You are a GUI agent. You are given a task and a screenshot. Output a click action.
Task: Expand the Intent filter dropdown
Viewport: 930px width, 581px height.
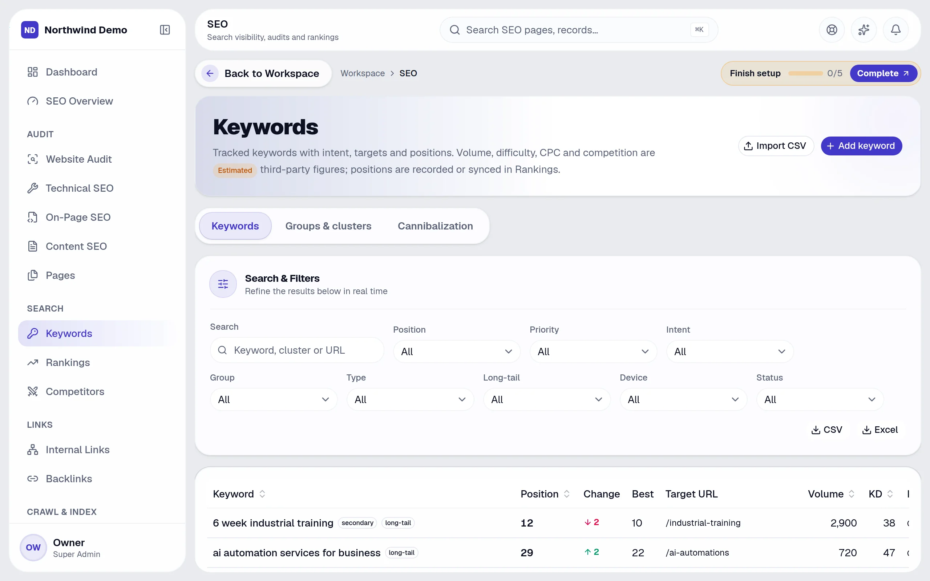coord(730,352)
